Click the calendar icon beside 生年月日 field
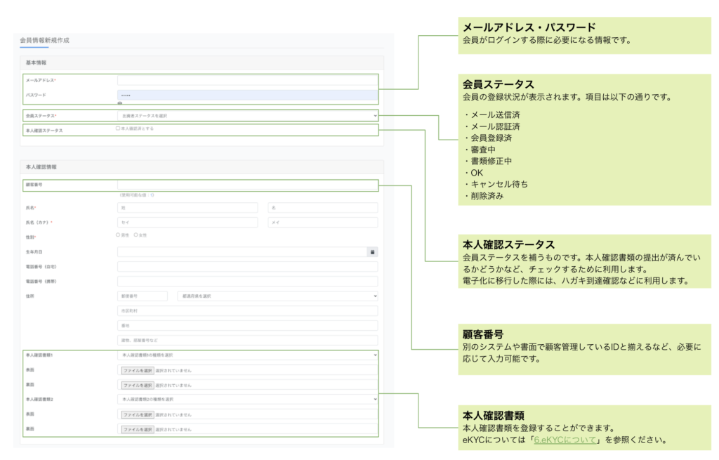719x460 pixels. (372, 251)
